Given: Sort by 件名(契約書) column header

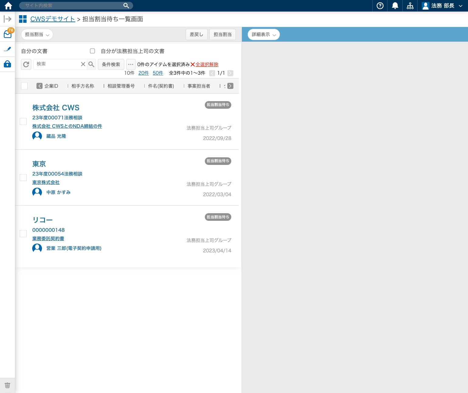Looking at the screenshot, I should point(161,86).
